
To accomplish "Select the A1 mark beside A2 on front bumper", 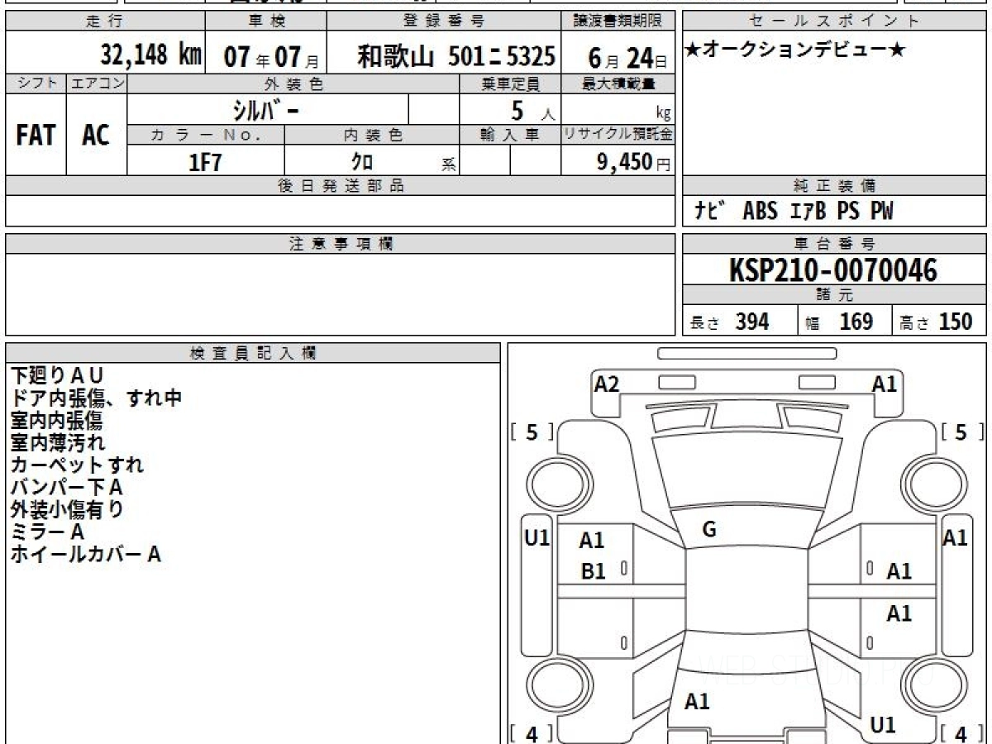I will (885, 384).
